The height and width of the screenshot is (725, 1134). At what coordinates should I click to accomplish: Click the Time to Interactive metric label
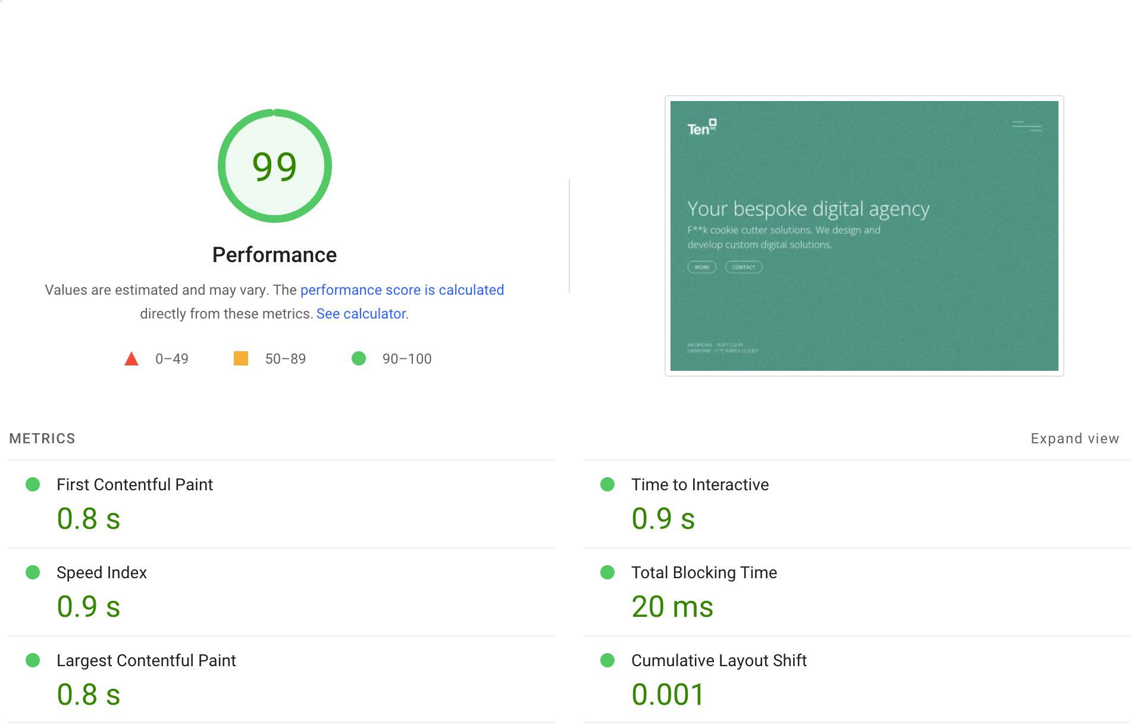[x=700, y=485]
